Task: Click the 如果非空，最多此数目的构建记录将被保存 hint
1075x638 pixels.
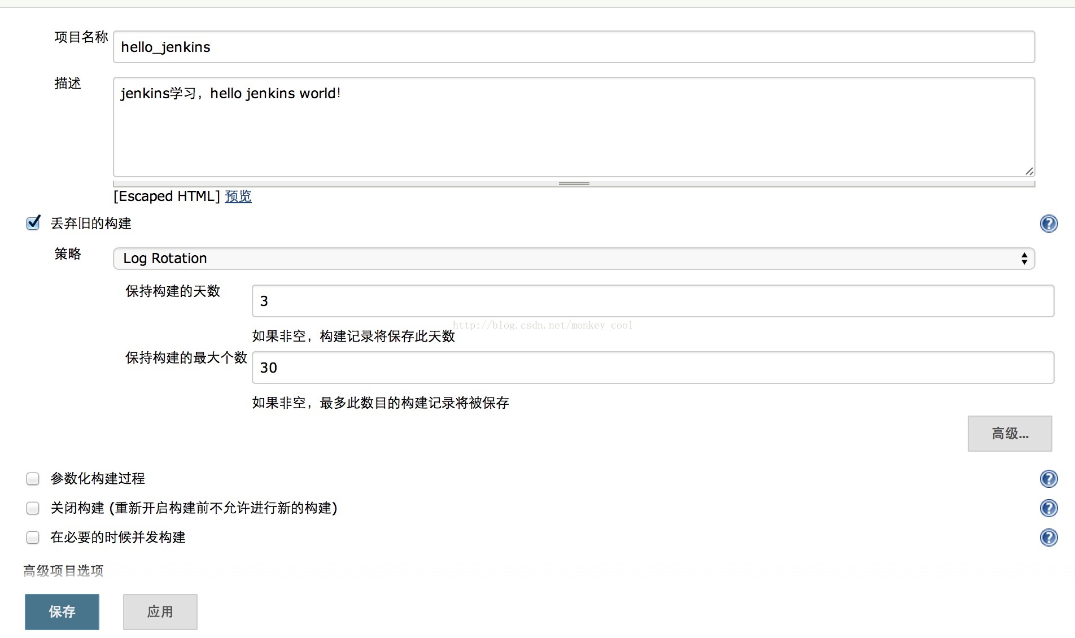Action: pos(381,403)
